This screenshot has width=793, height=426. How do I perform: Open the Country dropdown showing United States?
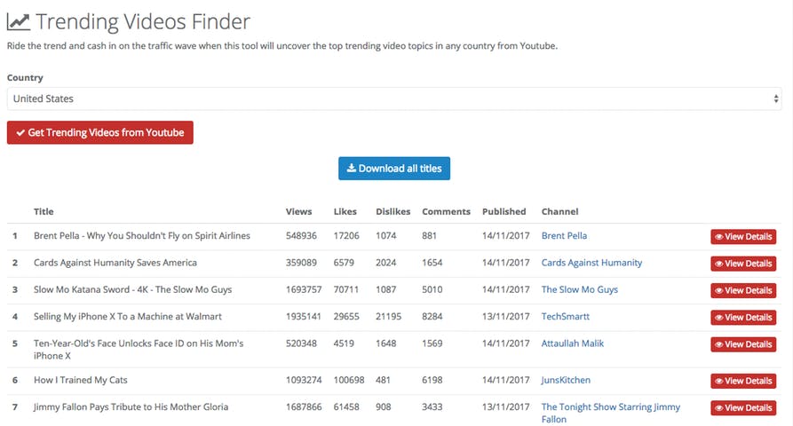point(393,99)
